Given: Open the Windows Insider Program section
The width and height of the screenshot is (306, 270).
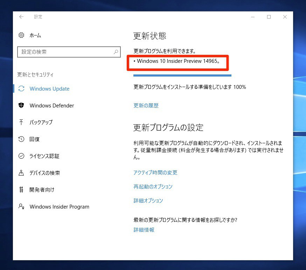Looking at the screenshot, I should [x=59, y=207].
